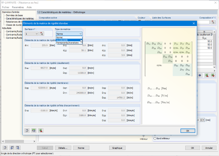Go to next input window arrow icon
The image size is (219, 156).
coord(18,148)
